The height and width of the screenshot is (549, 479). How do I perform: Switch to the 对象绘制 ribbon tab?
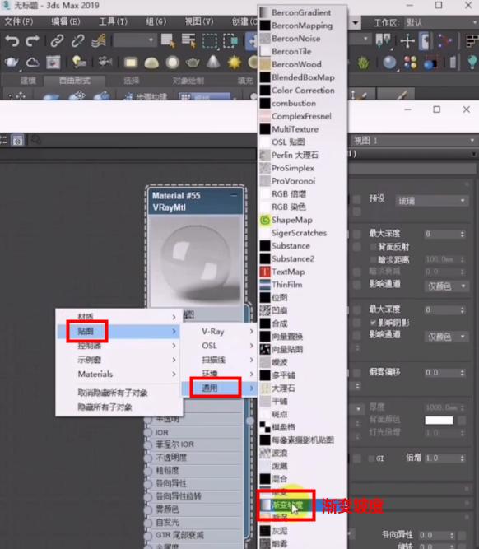[x=188, y=81]
